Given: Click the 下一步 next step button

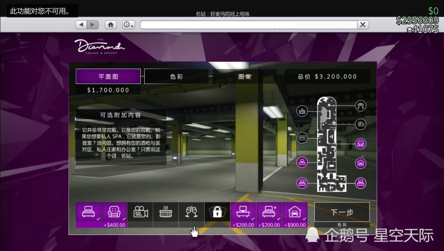Looking at the screenshot, I should click(x=342, y=212).
